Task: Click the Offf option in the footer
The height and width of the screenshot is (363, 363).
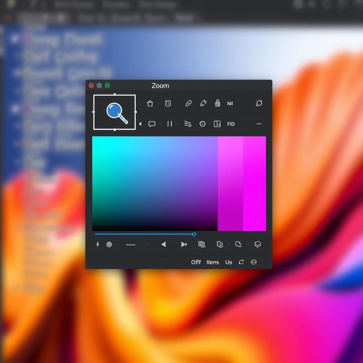Action: pyautogui.click(x=196, y=262)
